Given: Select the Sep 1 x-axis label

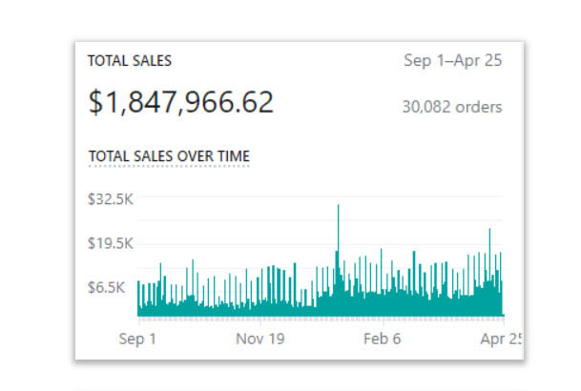Looking at the screenshot, I should point(137,338).
